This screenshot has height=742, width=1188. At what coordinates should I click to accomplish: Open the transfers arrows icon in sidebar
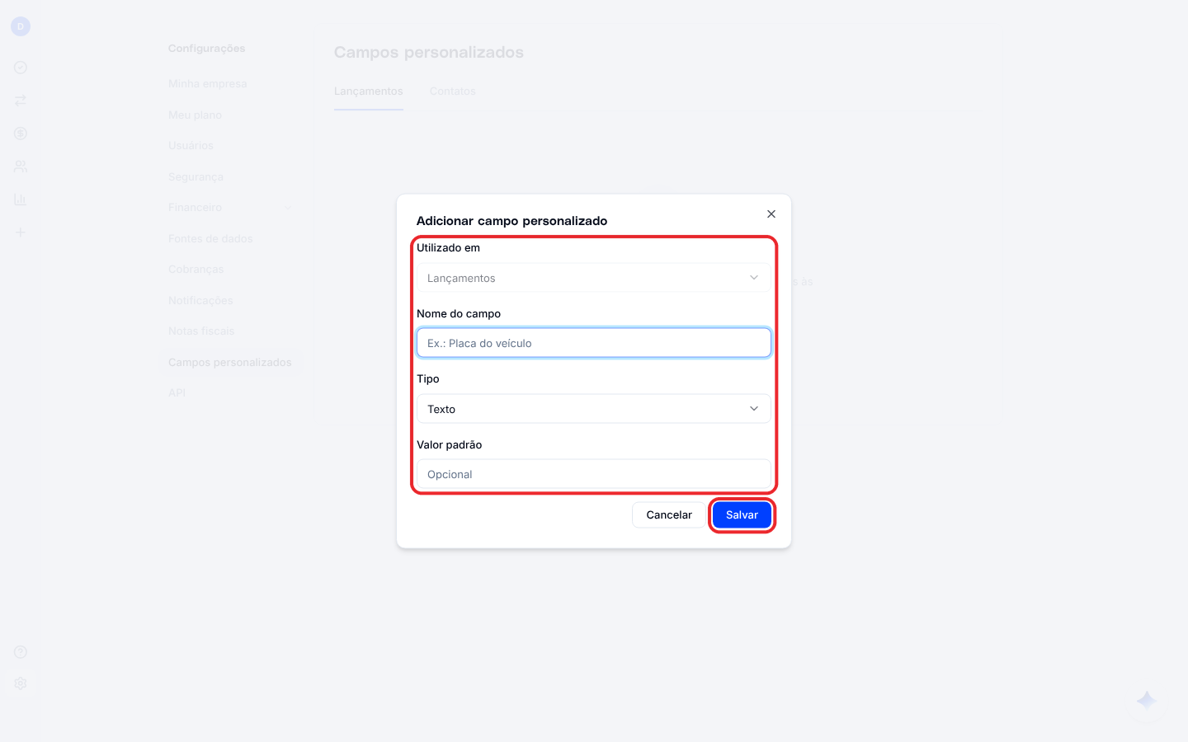(21, 101)
